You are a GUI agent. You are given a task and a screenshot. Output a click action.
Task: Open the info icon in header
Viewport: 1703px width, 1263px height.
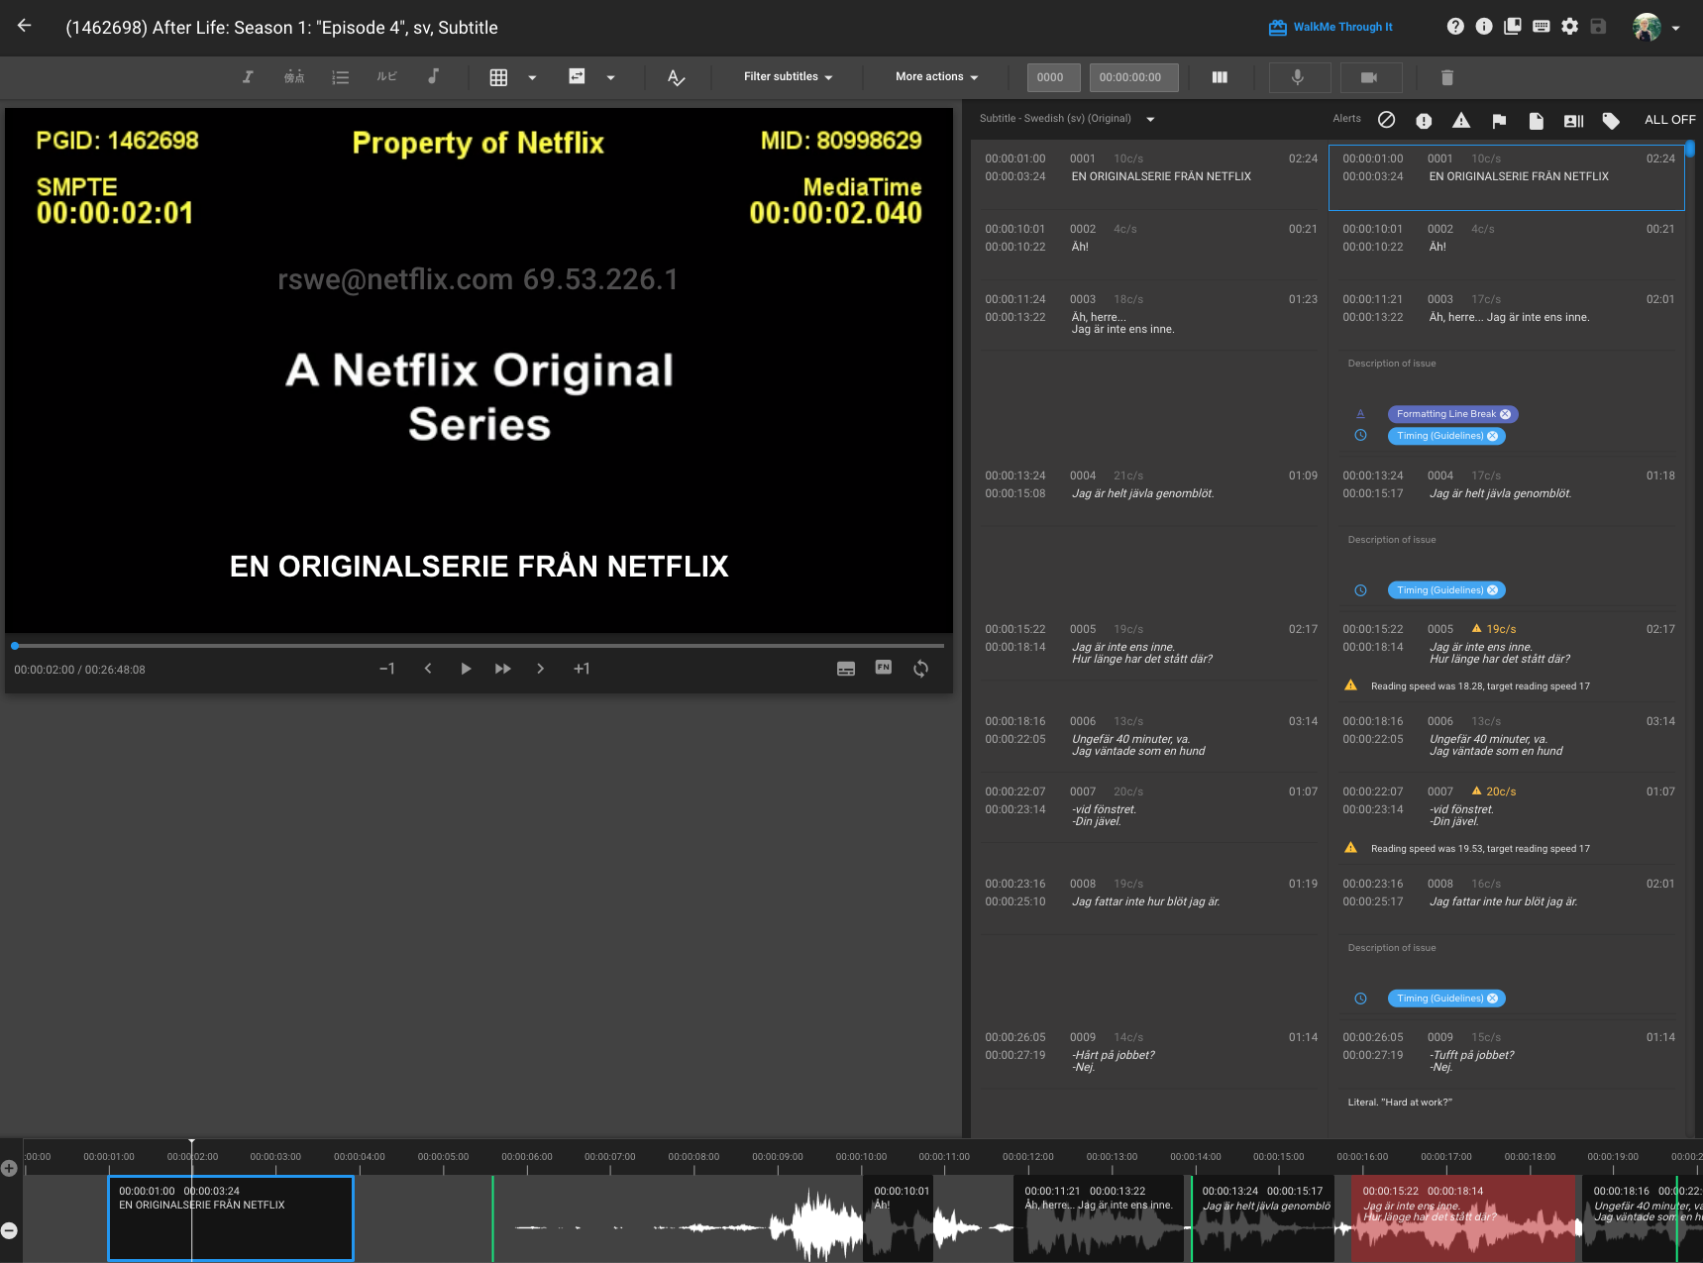pos(1483,27)
